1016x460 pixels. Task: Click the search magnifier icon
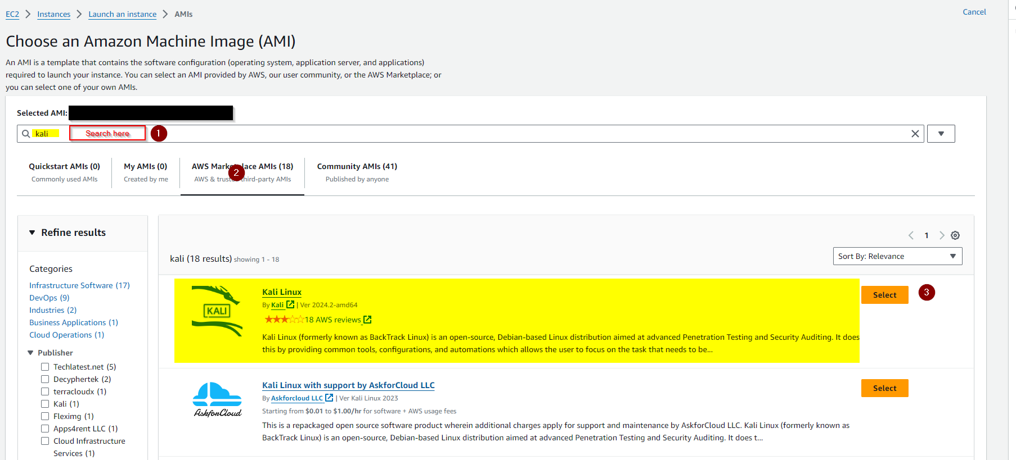pyautogui.click(x=26, y=134)
